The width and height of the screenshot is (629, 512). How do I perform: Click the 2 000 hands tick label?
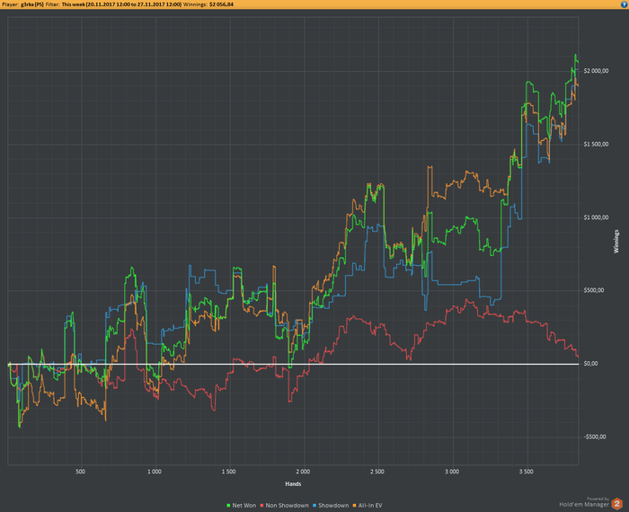[303, 471]
